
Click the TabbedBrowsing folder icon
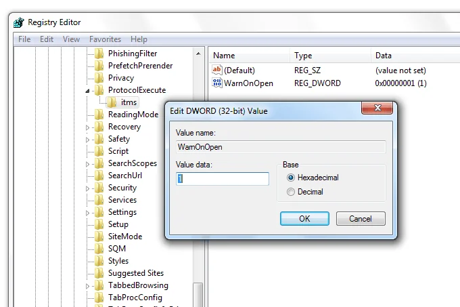pyautogui.click(x=99, y=285)
